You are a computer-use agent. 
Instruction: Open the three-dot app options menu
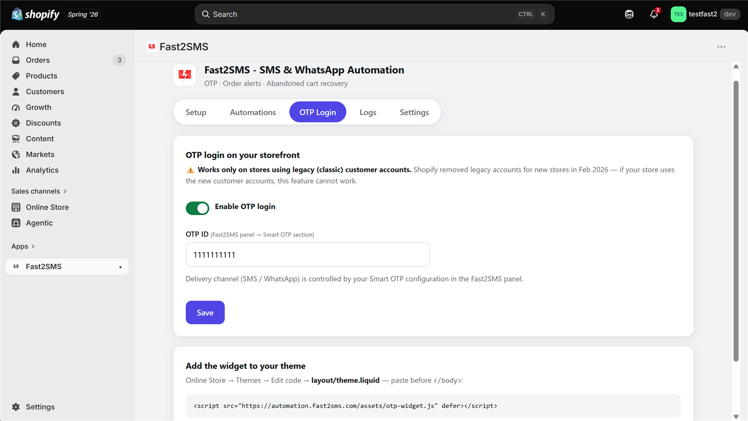(x=721, y=47)
